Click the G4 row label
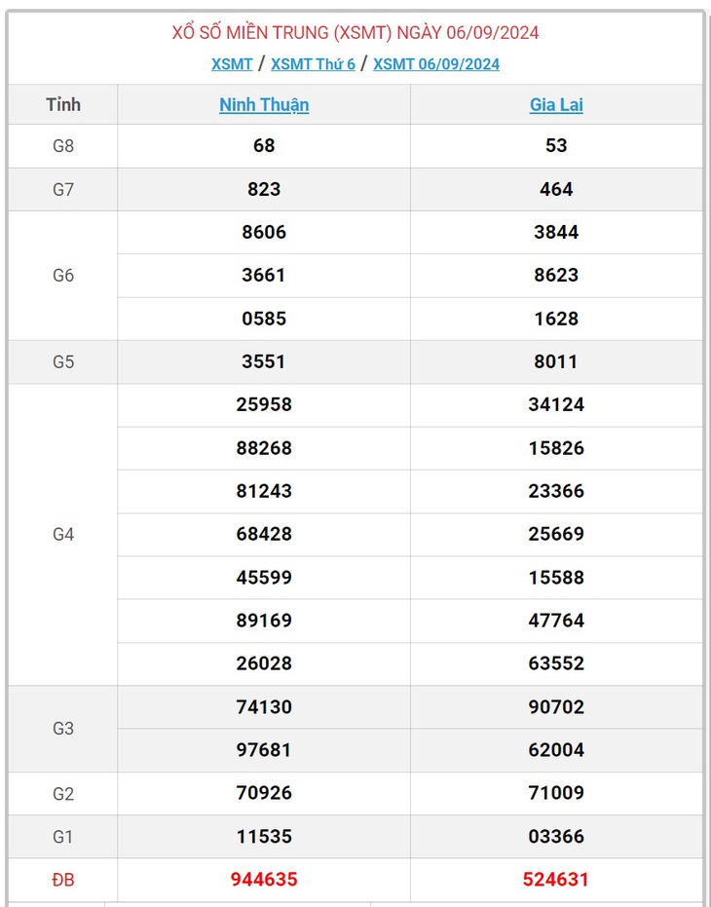Viewport: 711px width, 907px height. coord(63,534)
